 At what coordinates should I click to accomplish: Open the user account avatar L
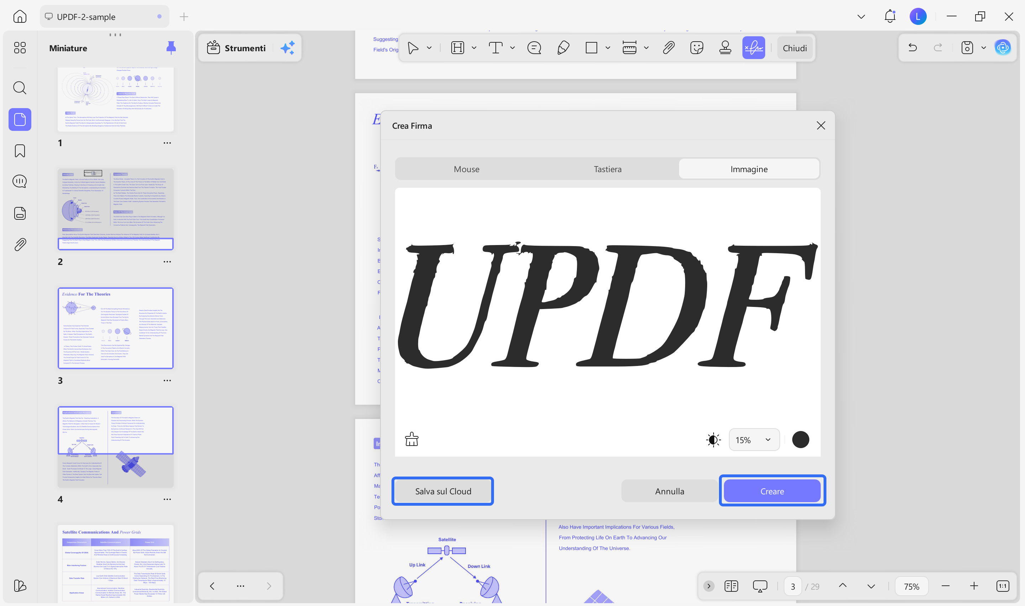point(918,16)
